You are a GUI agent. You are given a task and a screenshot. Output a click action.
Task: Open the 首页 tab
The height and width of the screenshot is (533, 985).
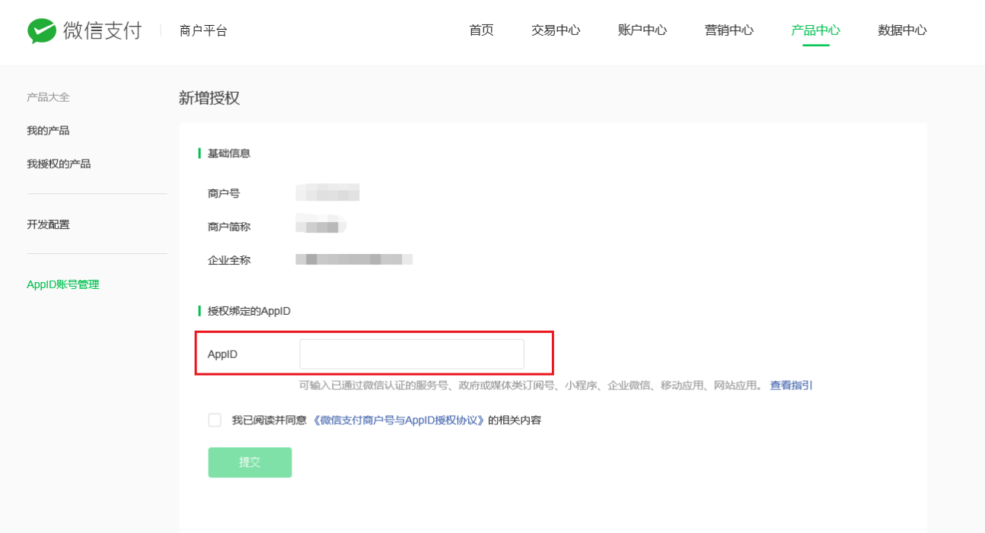click(481, 30)
